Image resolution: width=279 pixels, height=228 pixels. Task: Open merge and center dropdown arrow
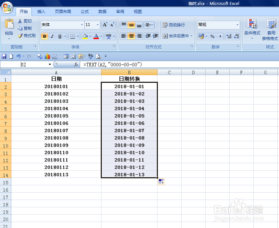tap(192, 36)
